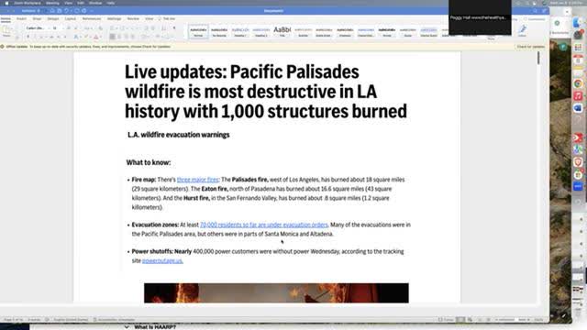Undo the last action in Word
Image resolution: width=587 pixels, height=330 pixels.
(x=67, y=11)
